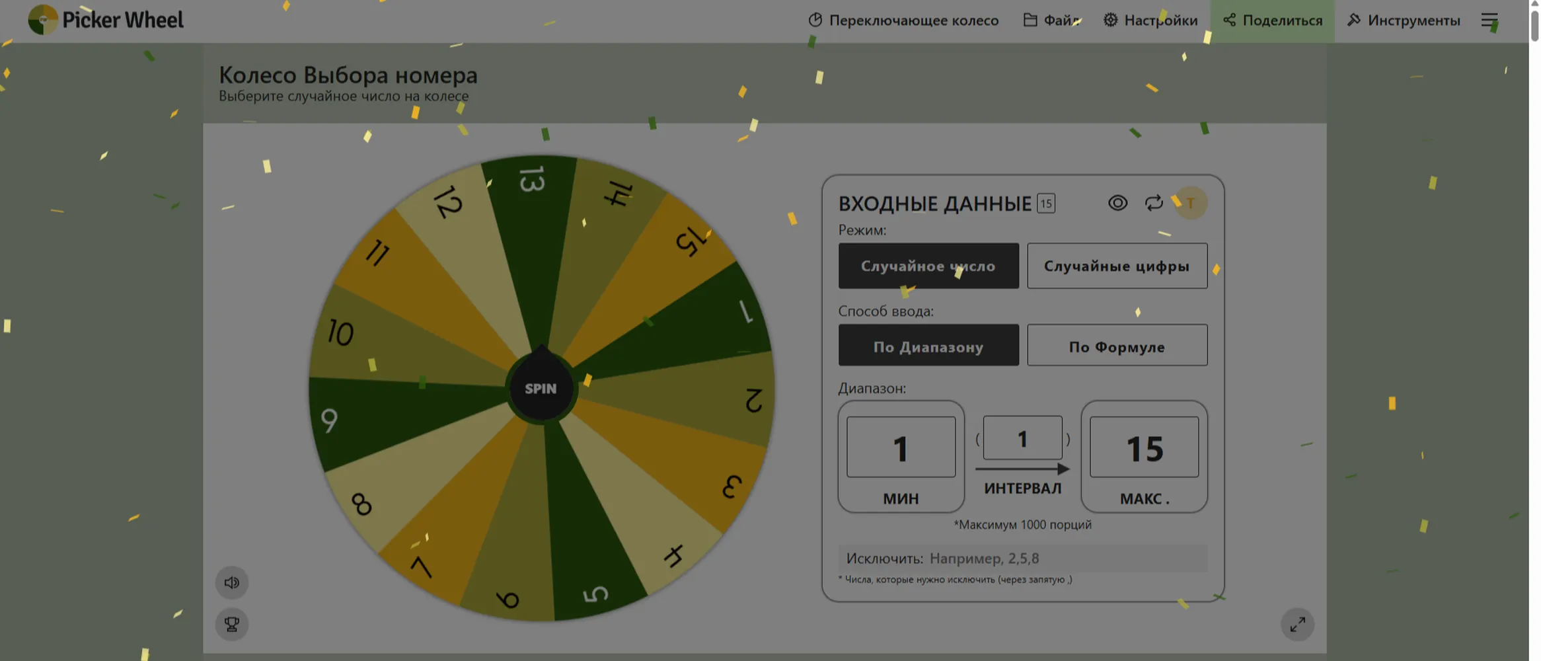Click the МАКС value field
Screen dimensions: 1541x661
point(1145,447)
